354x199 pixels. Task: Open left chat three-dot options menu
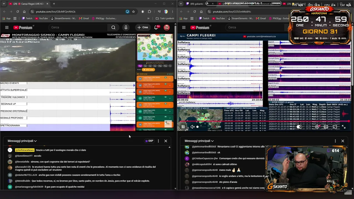click(158, 141)
